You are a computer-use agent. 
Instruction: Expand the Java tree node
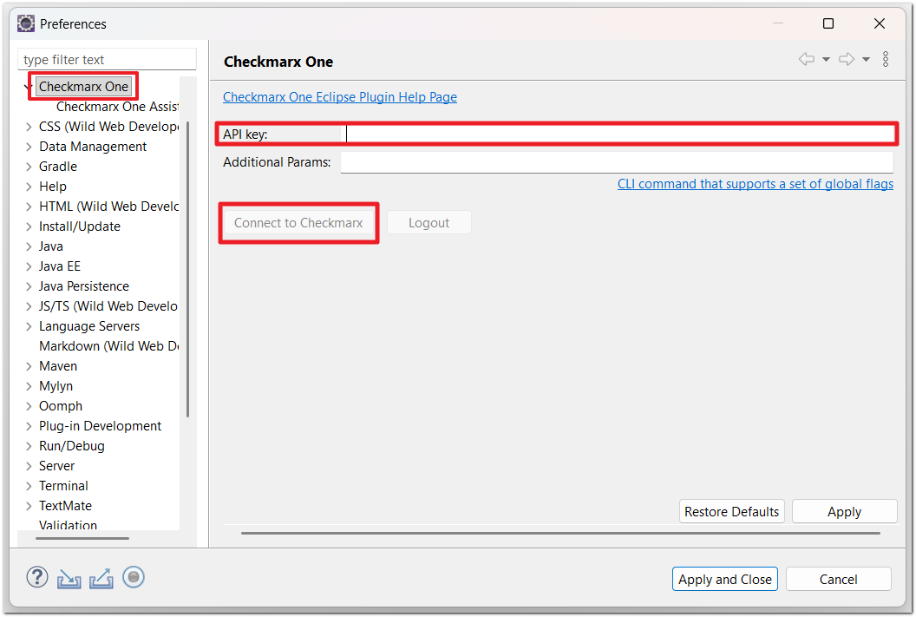coord(29,246)
